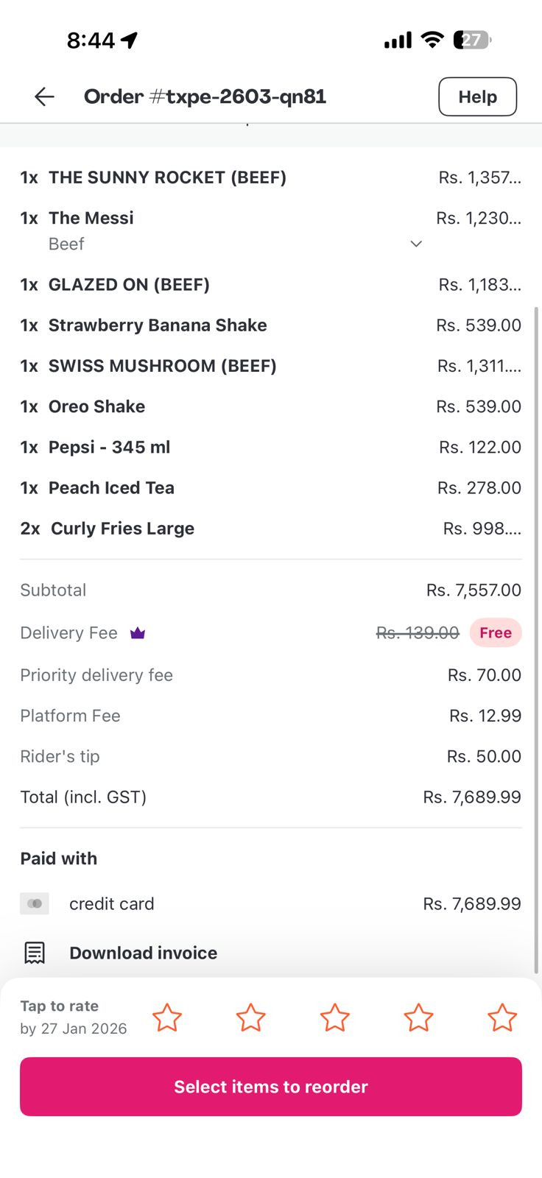Viewport: 542px width, 1178px height.
Task: Select the fifth rating star
Action: click(502, 1017)
